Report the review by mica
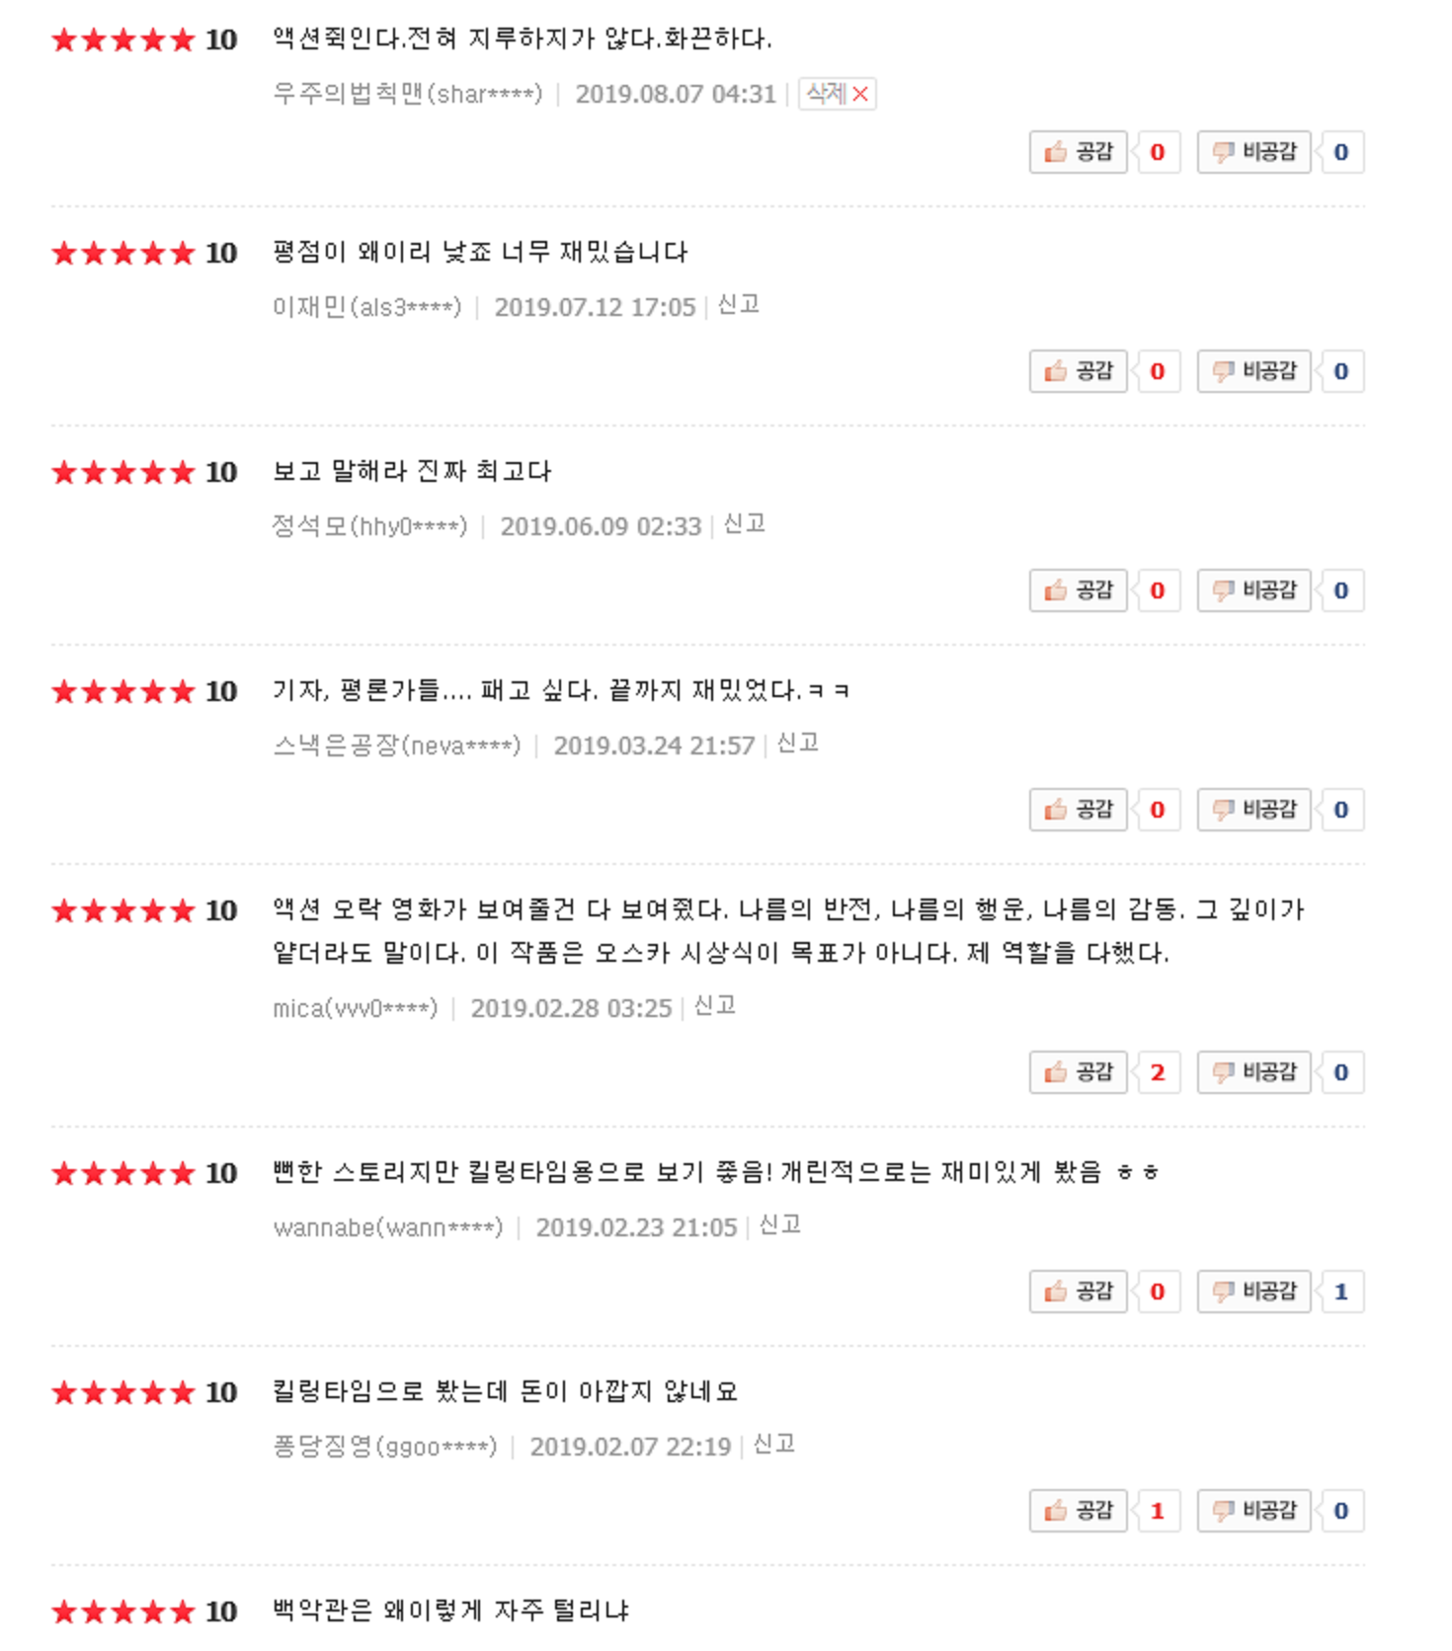1452x1651 pixels. tap(714, 1006)
